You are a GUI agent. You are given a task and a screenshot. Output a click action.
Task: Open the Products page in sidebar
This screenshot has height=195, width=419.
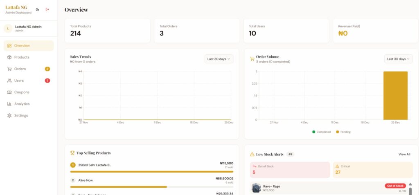(x=22, y=57)
